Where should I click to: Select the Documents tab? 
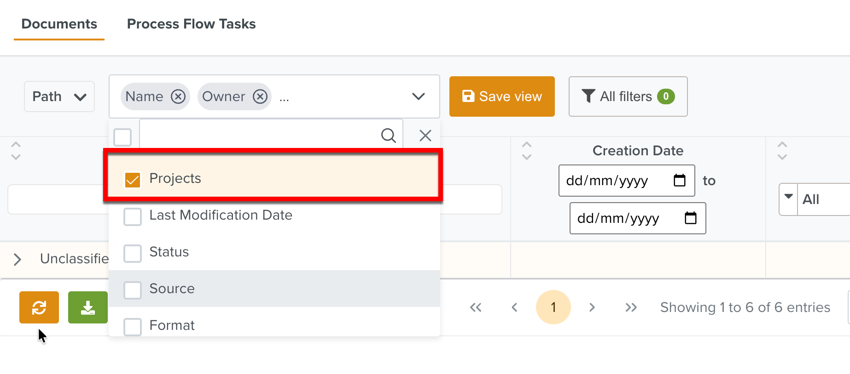click(59, 24)
